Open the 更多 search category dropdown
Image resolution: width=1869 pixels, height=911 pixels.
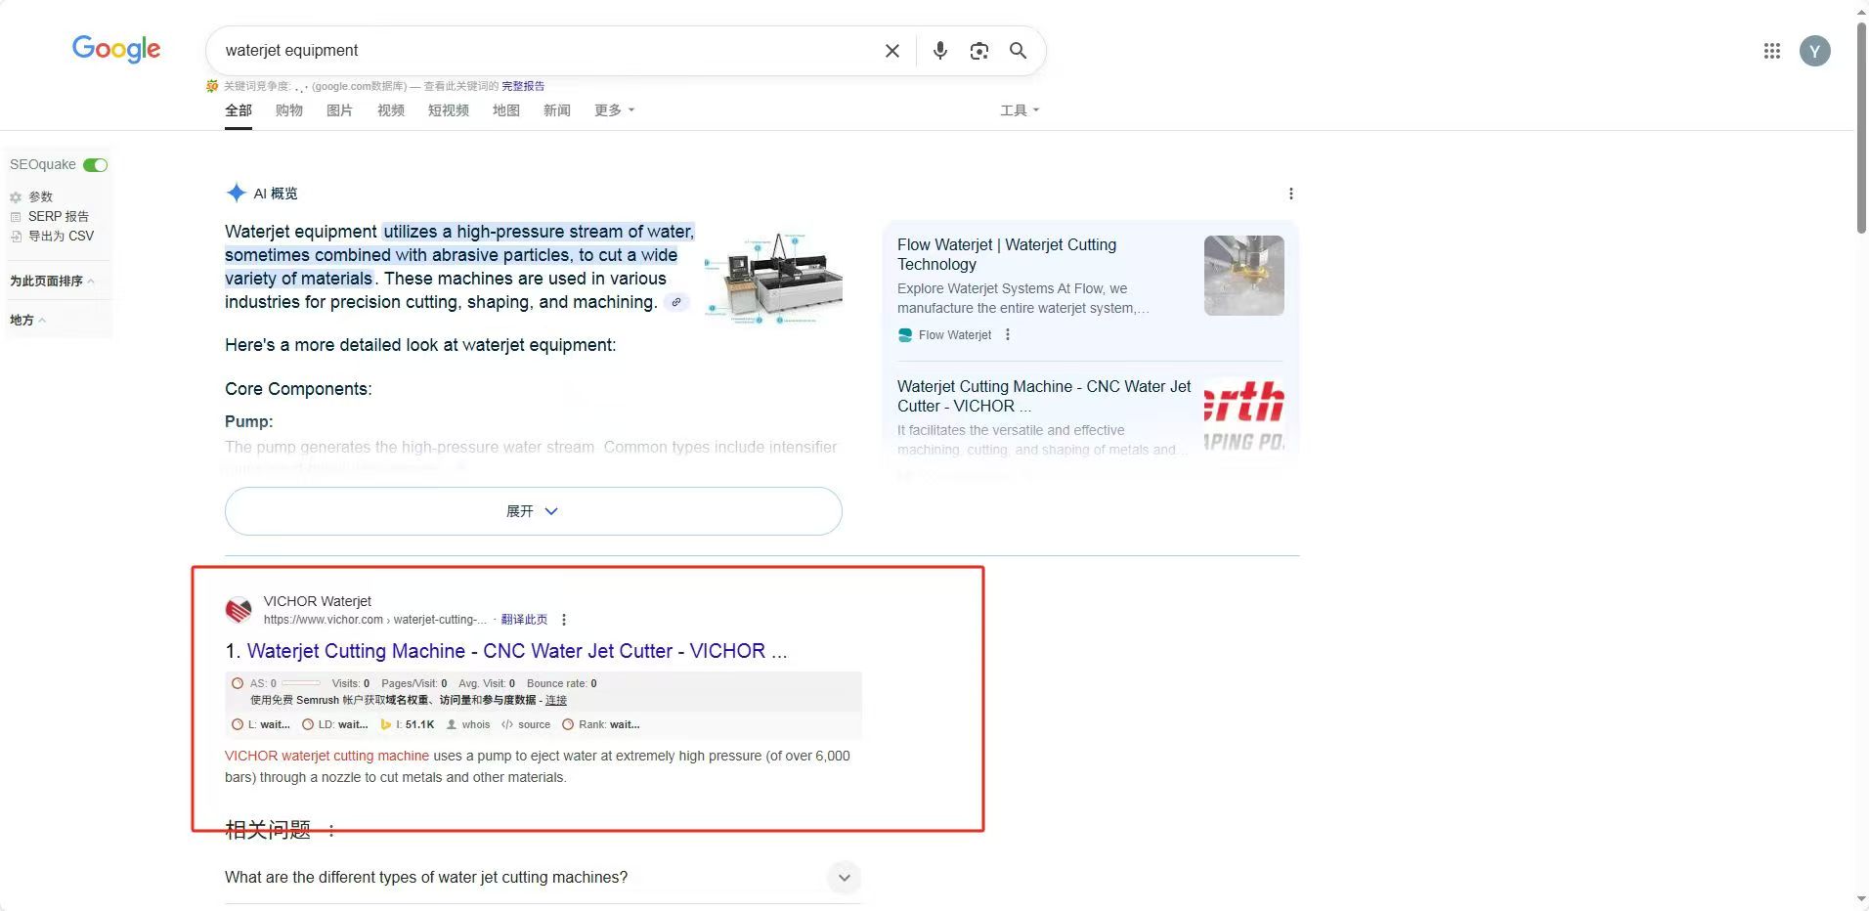pos(614,110)
